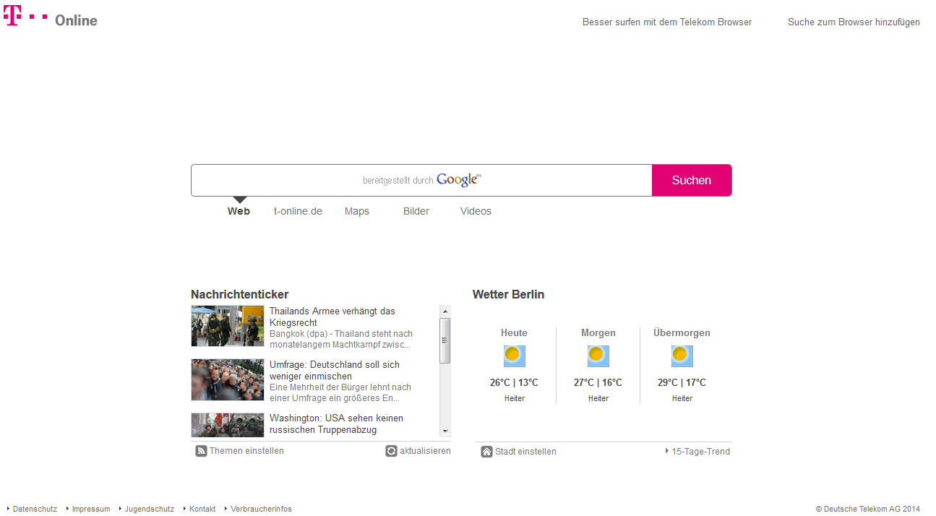The image size is (936, 516).
Task: Open the Washington Truppenabzug headline
Action: tap(336, 423)
